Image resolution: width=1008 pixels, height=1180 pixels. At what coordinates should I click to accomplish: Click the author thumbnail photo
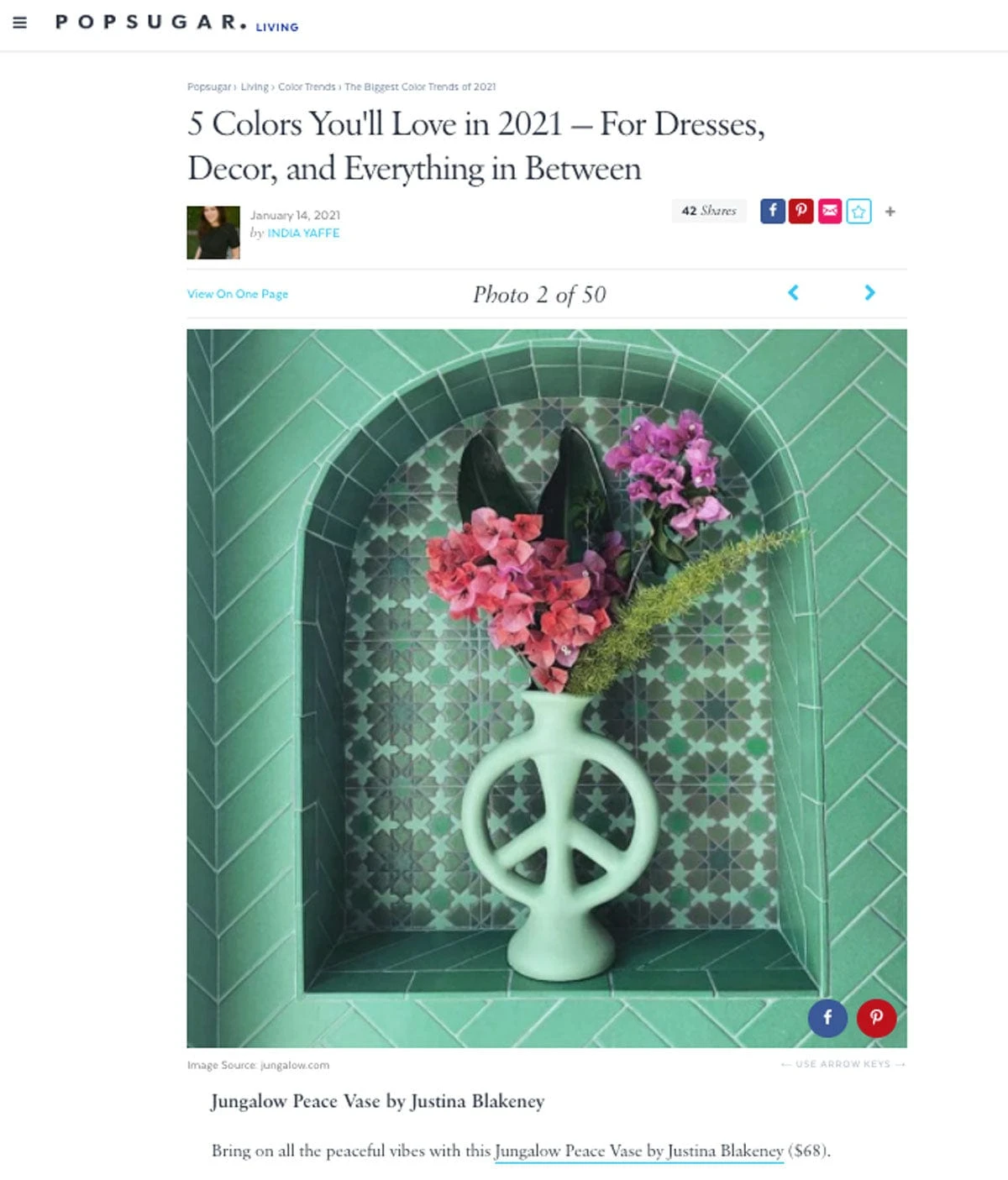[x=213, y=233]
